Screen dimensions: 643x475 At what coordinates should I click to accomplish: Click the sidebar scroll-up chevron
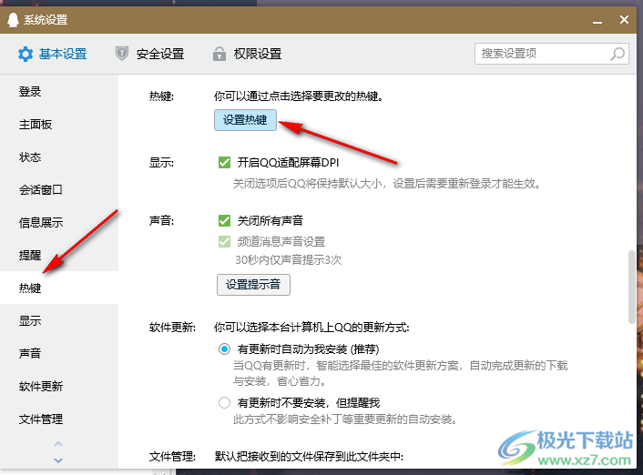click(58, 444)
